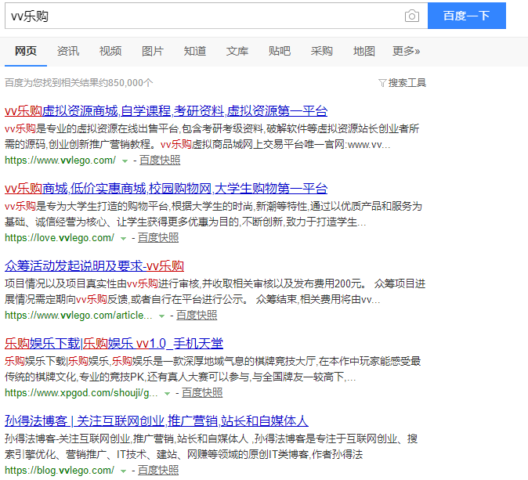Focus the search box containing vv乐购
Screen dimensions: 528x480
(x=216, y=16)
